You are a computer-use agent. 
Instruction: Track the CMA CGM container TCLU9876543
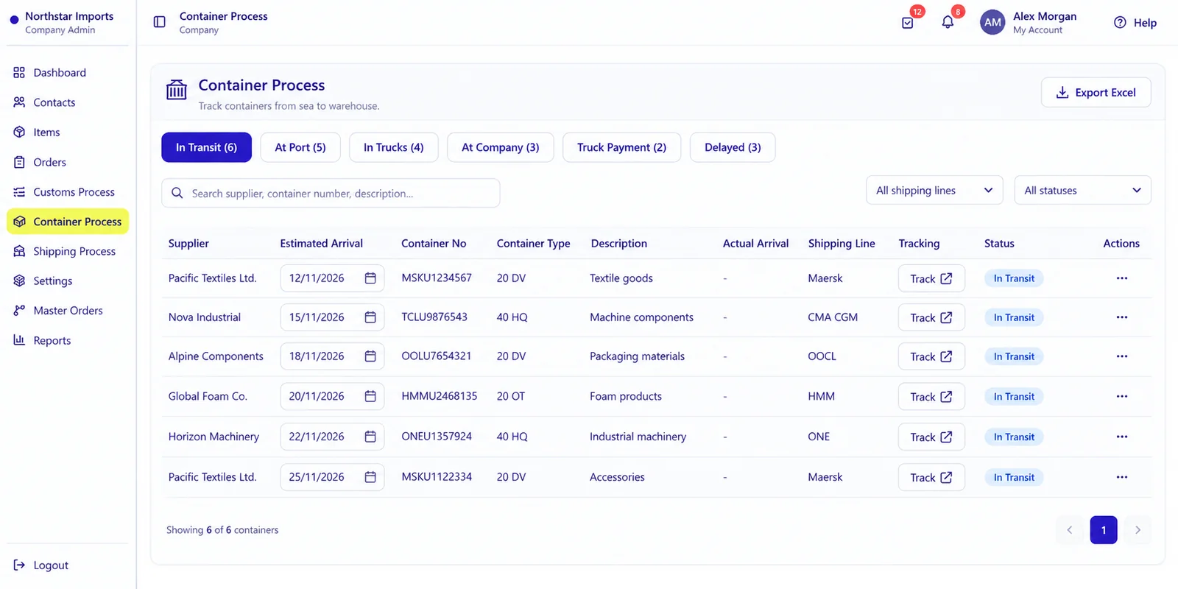tap(931, 317)
